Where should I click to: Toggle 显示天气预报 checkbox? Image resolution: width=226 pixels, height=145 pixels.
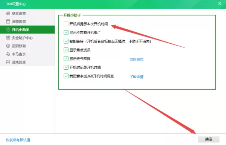click(66, 58)
